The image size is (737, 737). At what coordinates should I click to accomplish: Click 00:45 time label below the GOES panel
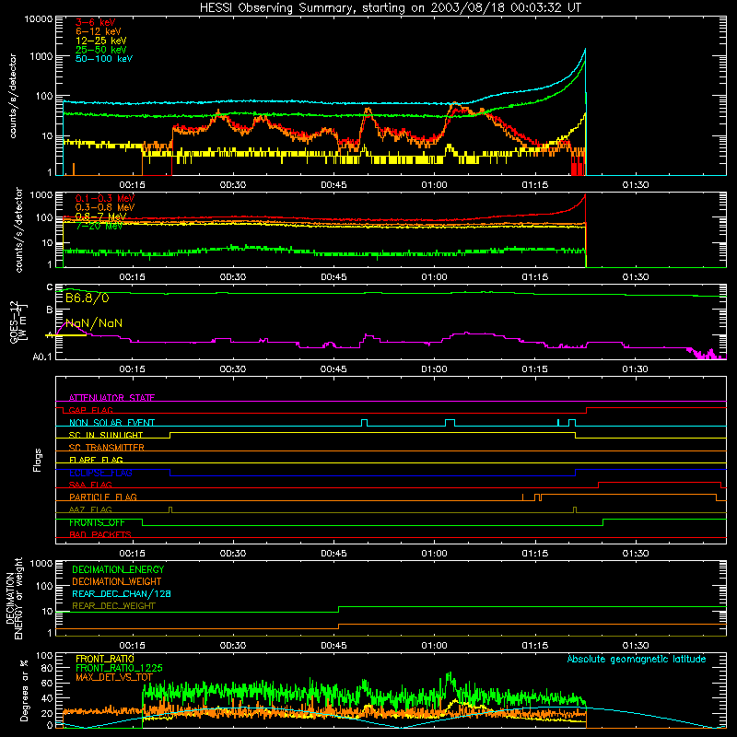[x=333, y=369]
